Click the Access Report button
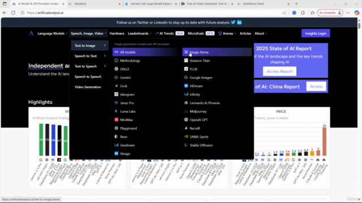This screenshot has height=203, width=362. tap(279, 72)
